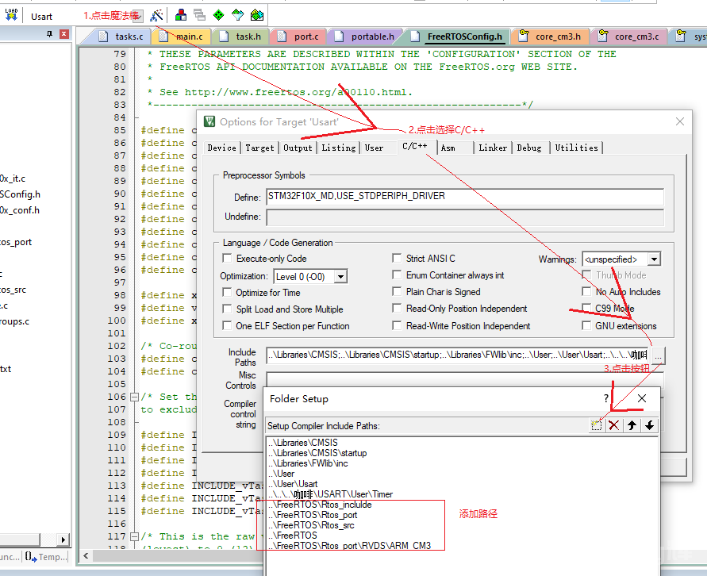Click the Pack Installer icon in toolbar
The height and width of the screenshot is (576, 707).
256,15
